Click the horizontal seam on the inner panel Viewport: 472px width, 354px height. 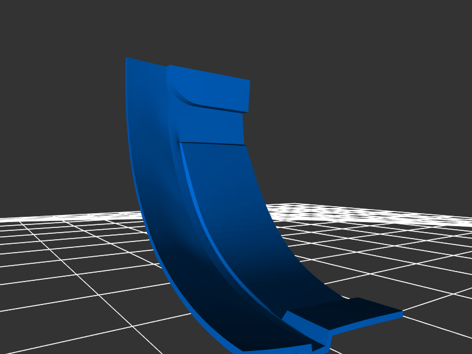(212, 143)
